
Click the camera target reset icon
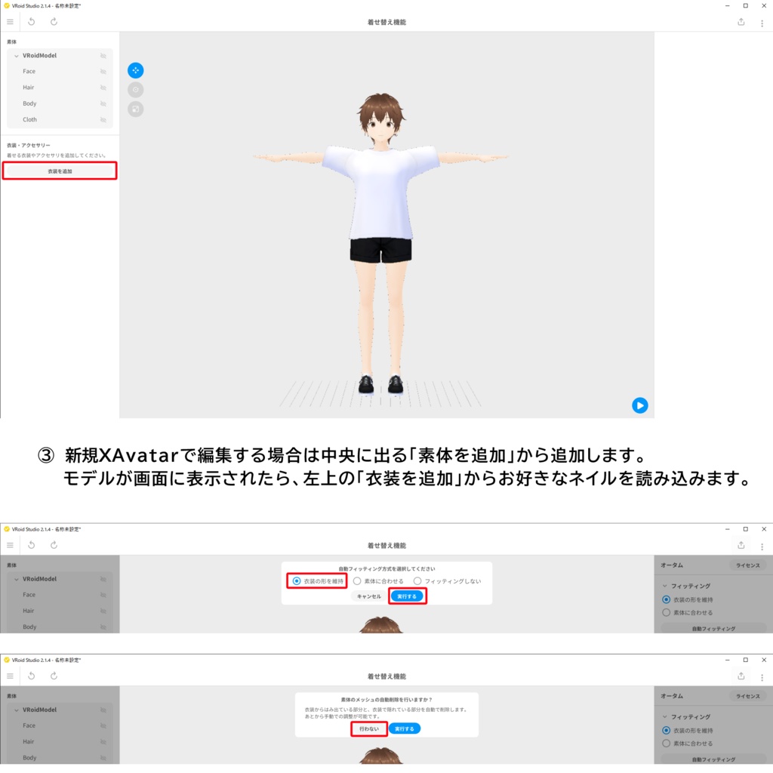(x=136, y=89)
